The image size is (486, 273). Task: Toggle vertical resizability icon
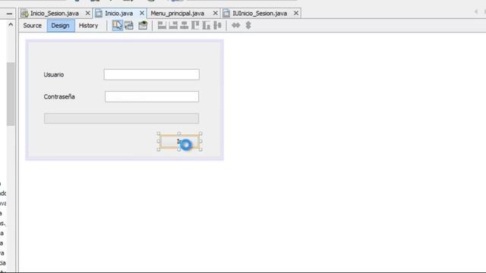pyautogui.click(x=248, y=25)
